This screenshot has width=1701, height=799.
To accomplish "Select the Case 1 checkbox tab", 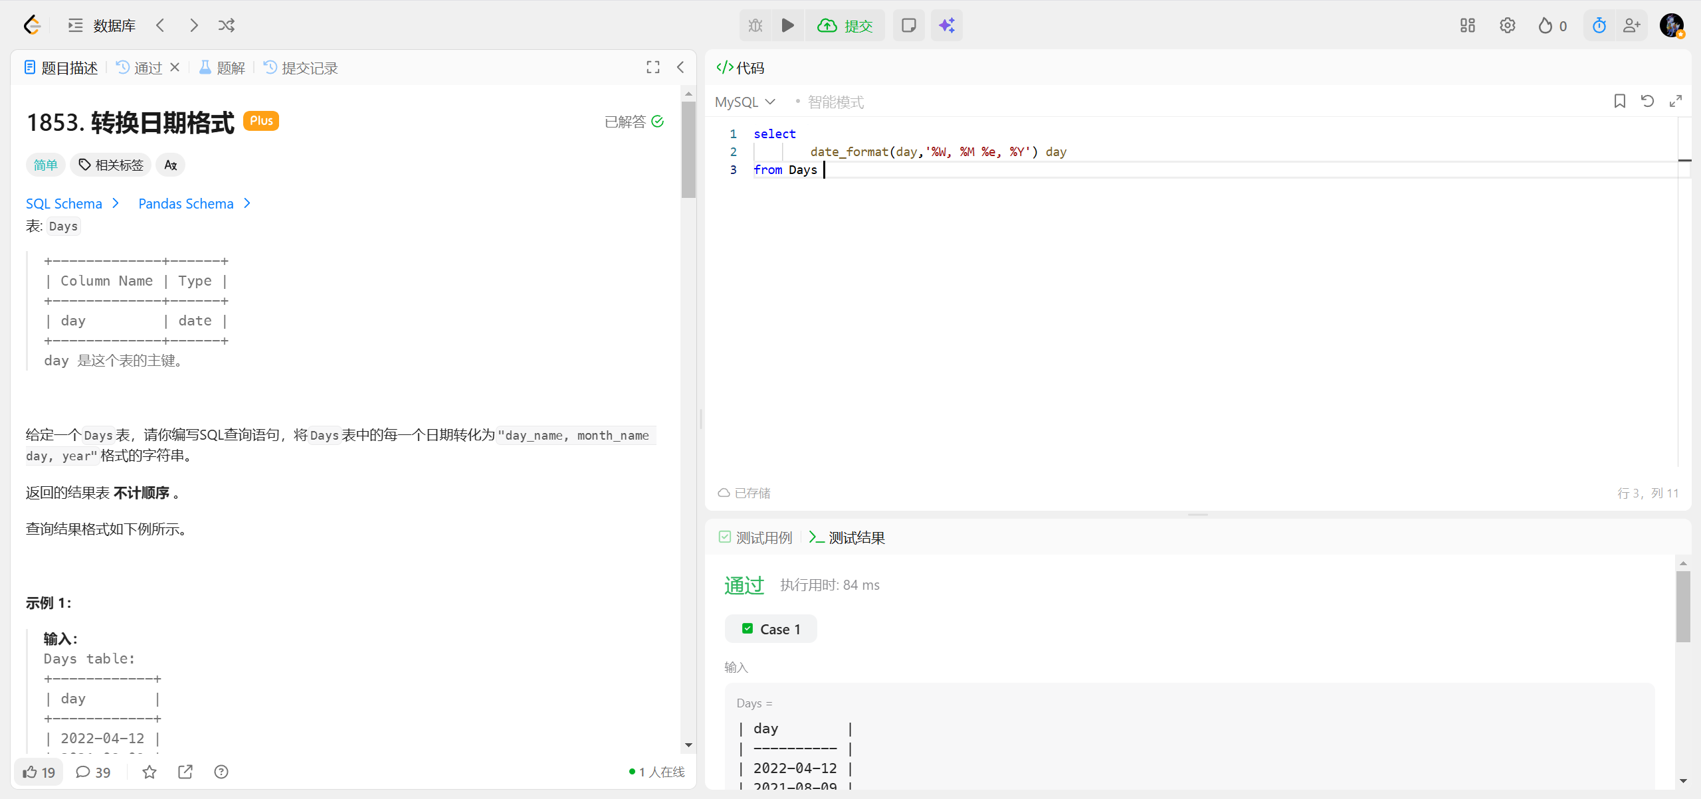I will (771, 629).
